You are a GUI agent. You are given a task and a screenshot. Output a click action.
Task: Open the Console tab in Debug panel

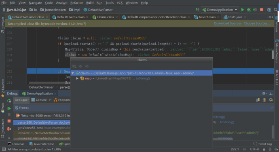(x=41, y=100)
